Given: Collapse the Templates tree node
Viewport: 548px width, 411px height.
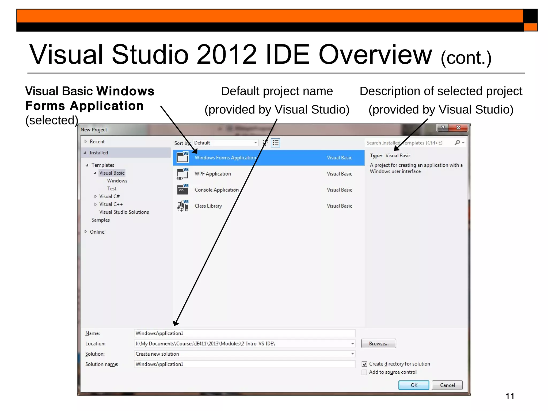Looking at the screenshot, I should [87, 165].
